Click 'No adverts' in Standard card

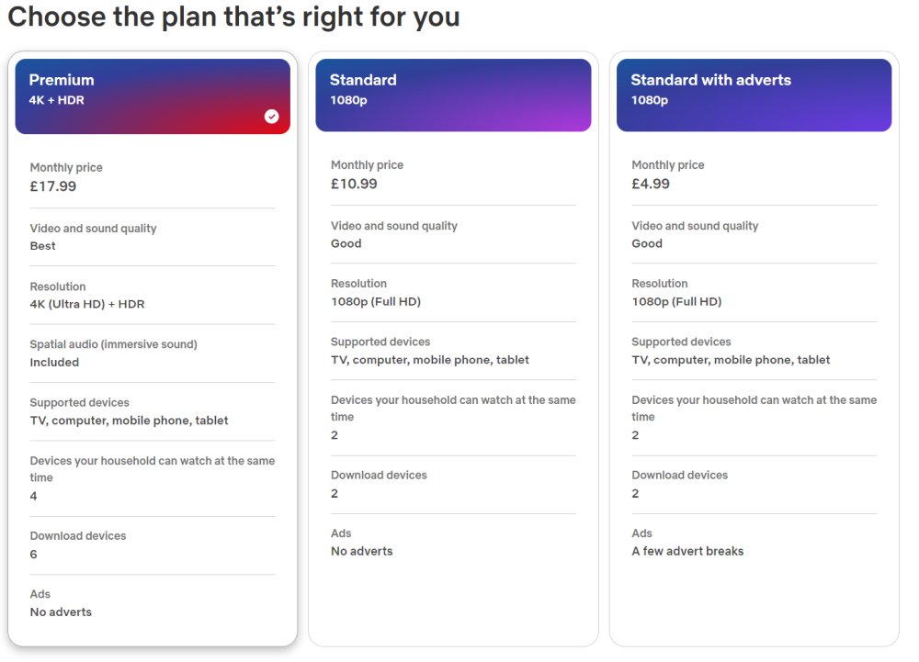pyautogui.click(x=361, y=552)
